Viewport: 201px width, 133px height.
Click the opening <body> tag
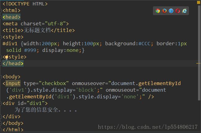11,77
